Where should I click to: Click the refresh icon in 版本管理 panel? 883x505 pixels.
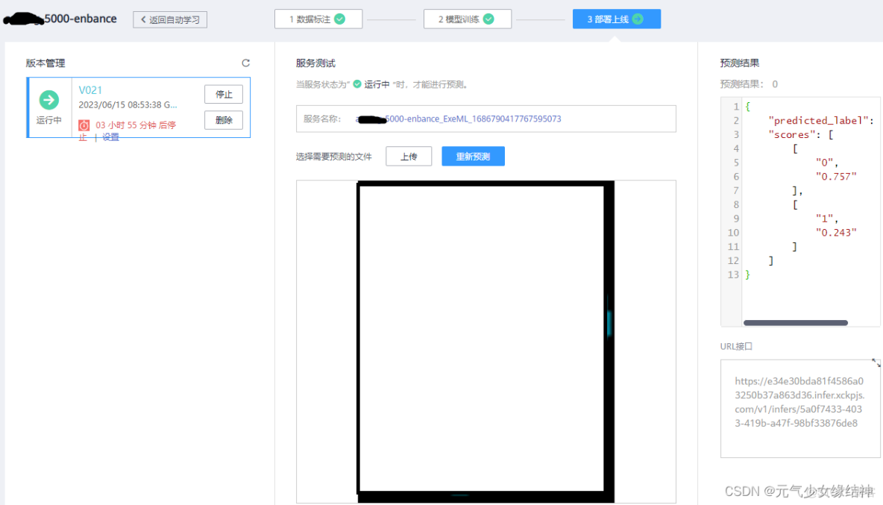point(246,63)
